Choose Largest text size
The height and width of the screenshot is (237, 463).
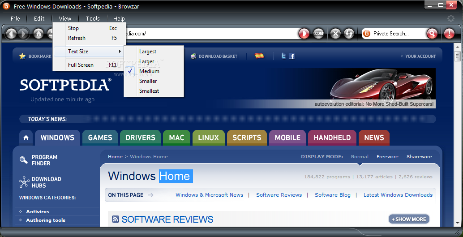tap(154, 52)
